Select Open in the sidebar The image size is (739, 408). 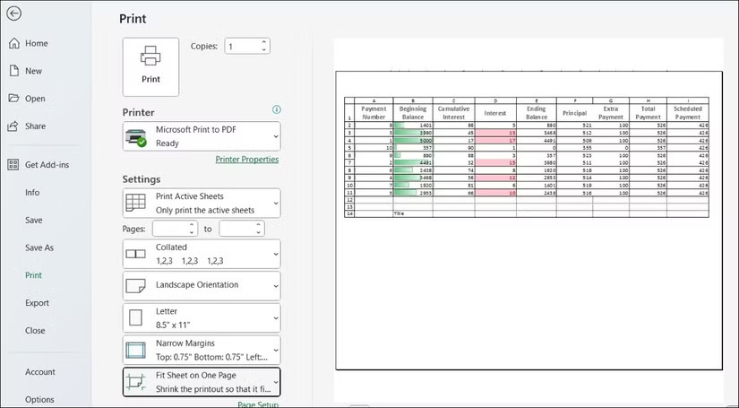(x=35, y=99)
